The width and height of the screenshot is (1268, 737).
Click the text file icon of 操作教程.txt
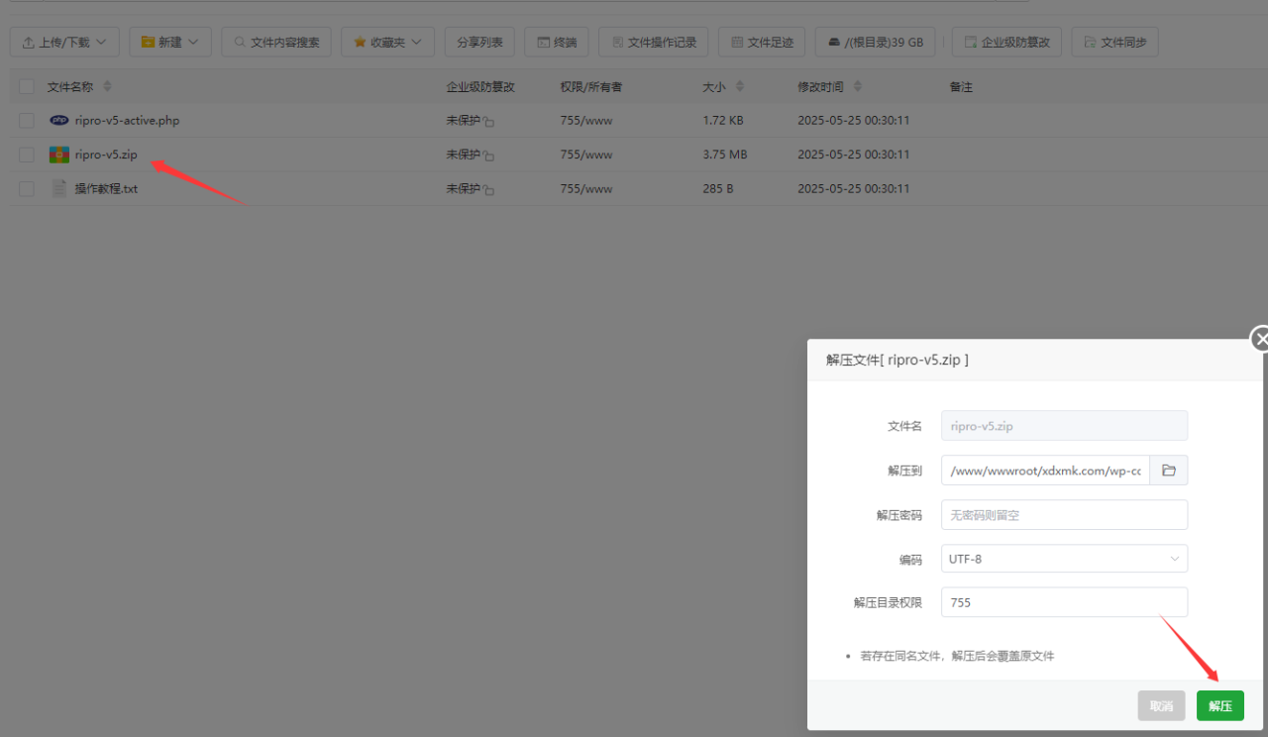[x=59, y=188]
